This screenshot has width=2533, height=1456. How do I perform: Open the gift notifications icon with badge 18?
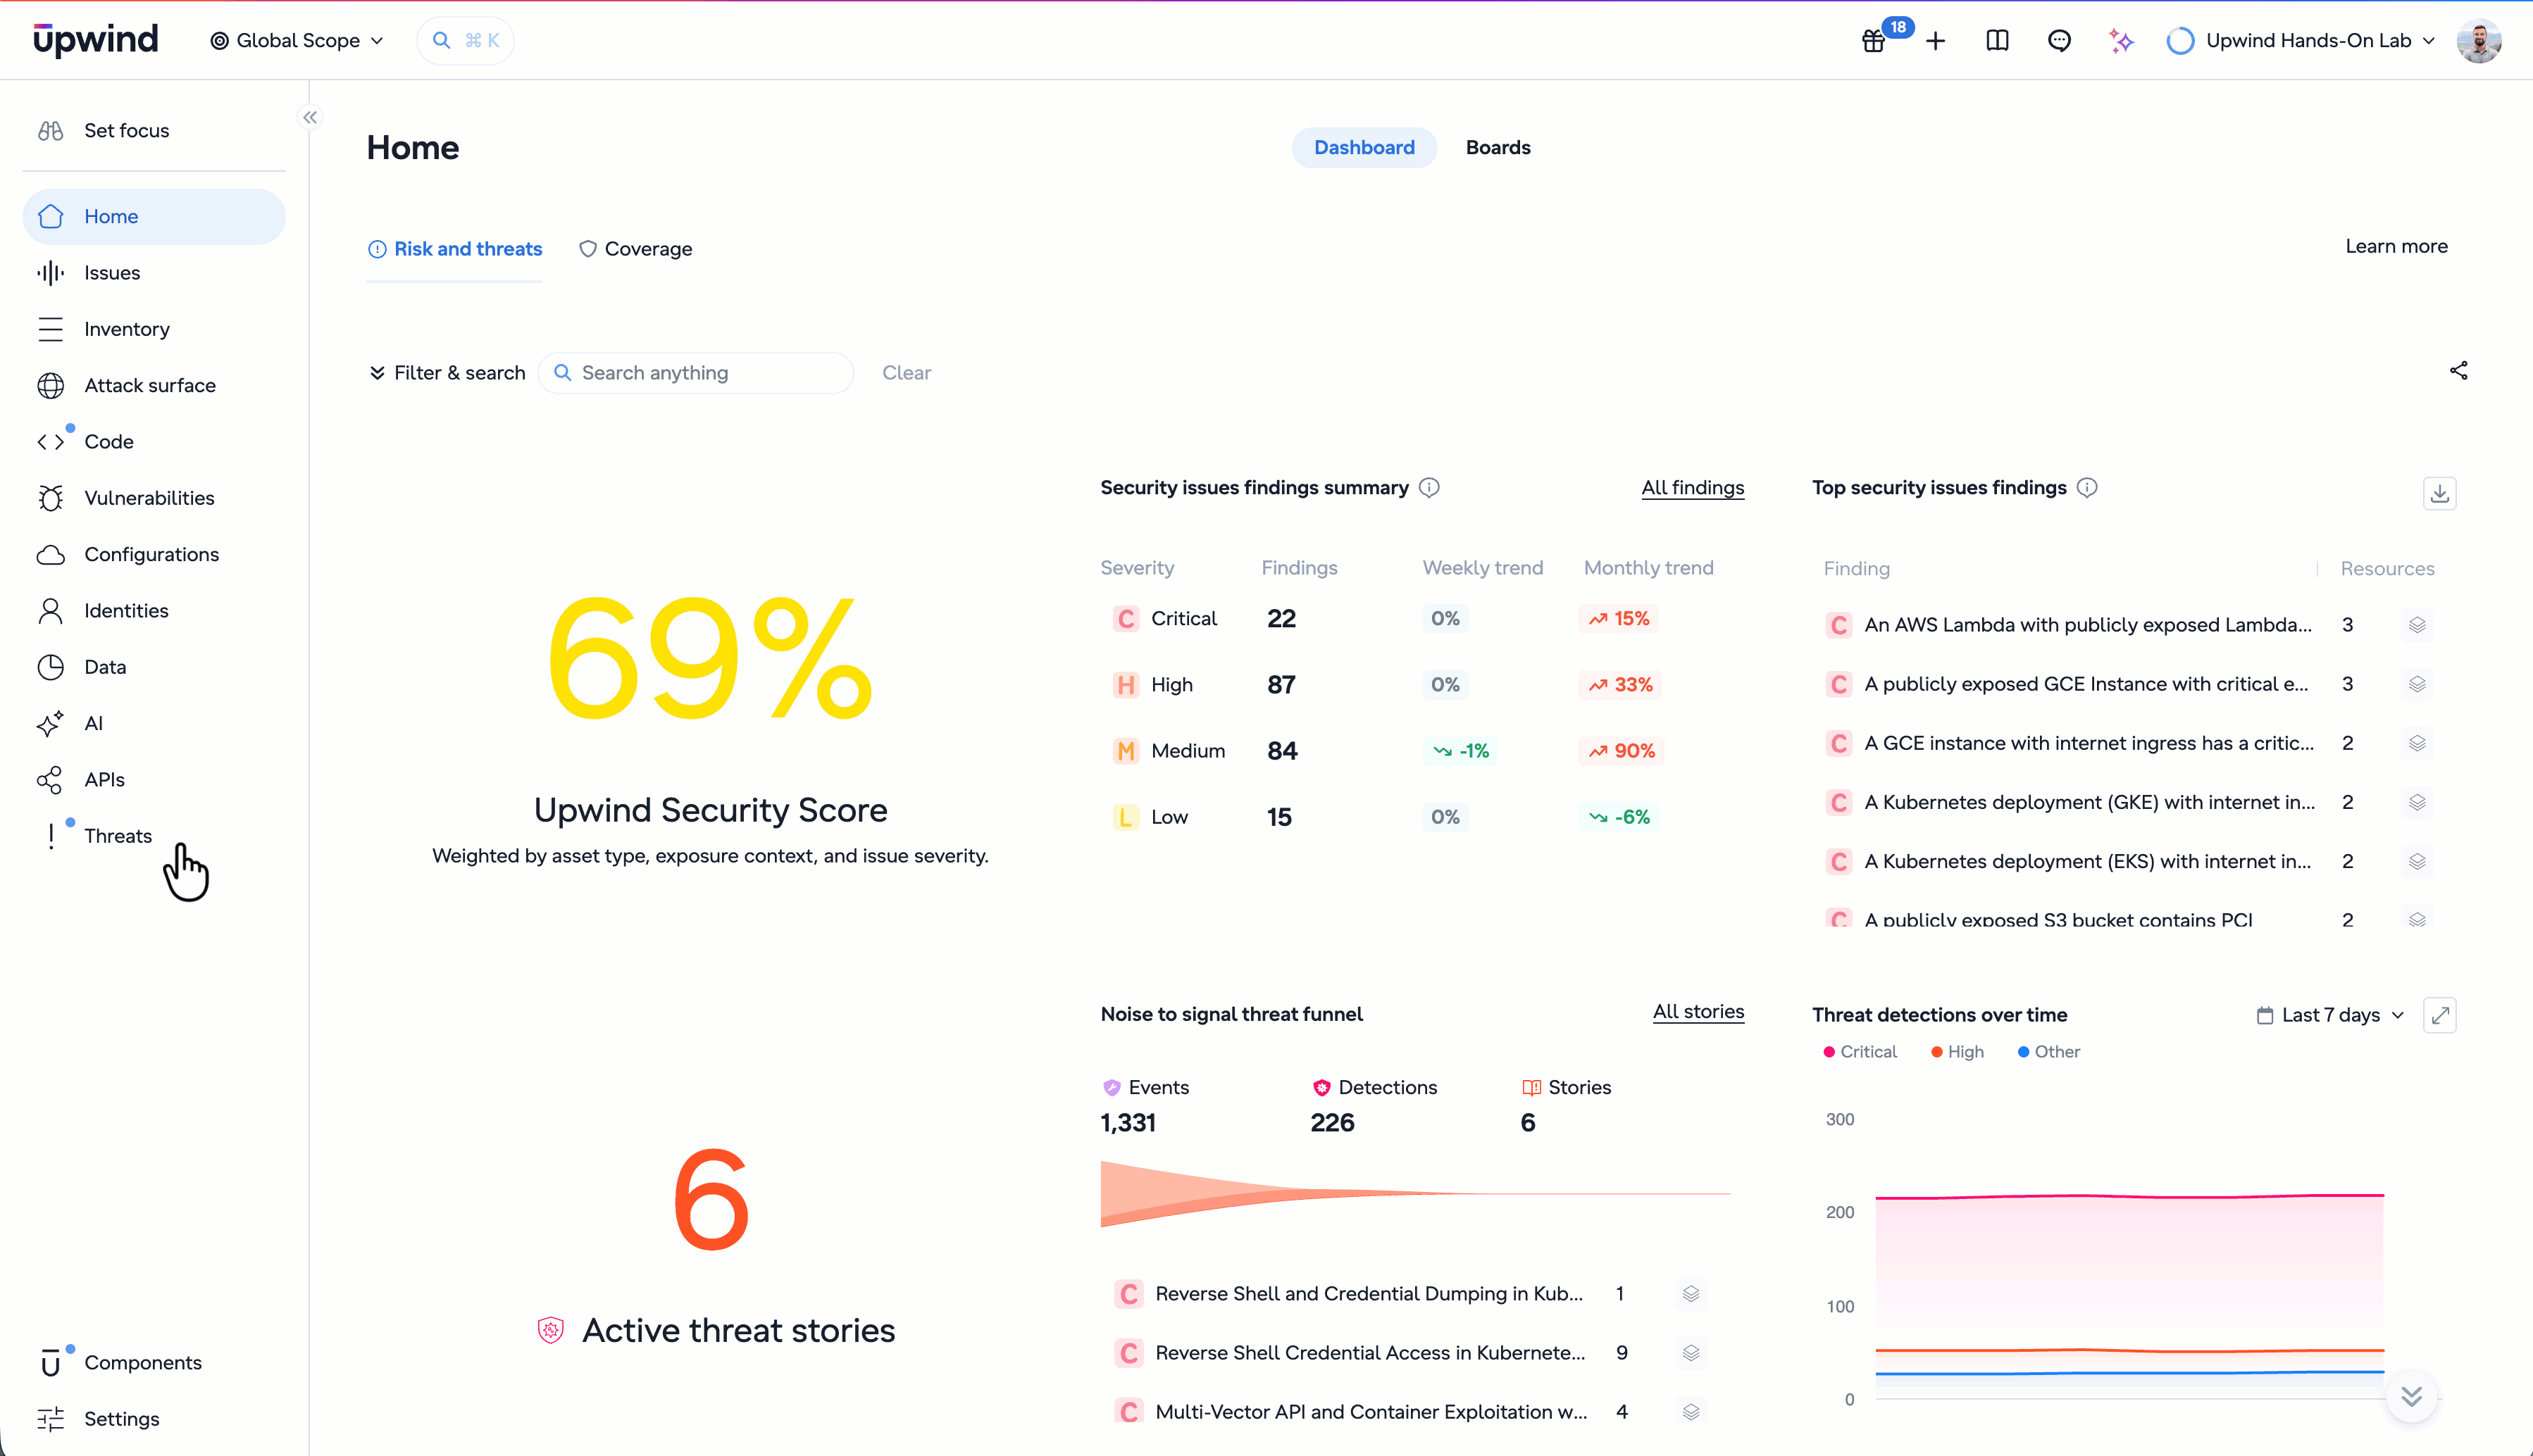coord(1874,41)
